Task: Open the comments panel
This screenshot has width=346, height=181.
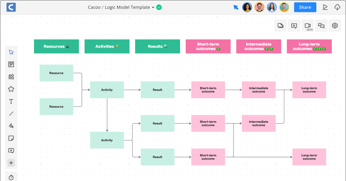Action: pos(294,26)
